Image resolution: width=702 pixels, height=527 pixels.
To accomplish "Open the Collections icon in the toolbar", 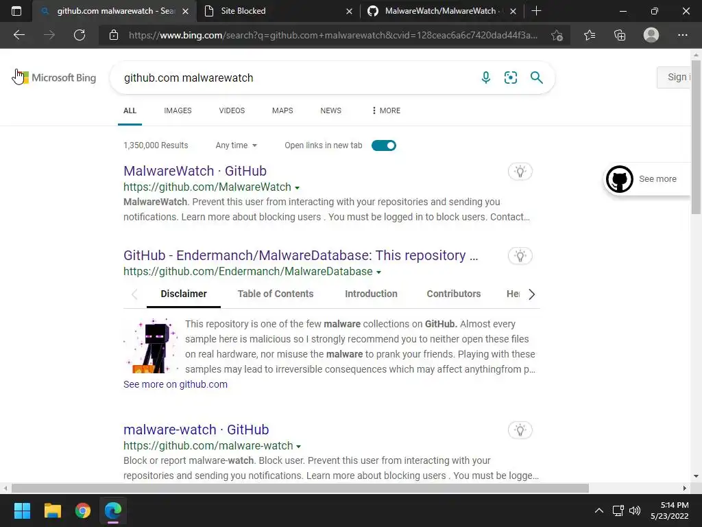I will tap(620, 35).
